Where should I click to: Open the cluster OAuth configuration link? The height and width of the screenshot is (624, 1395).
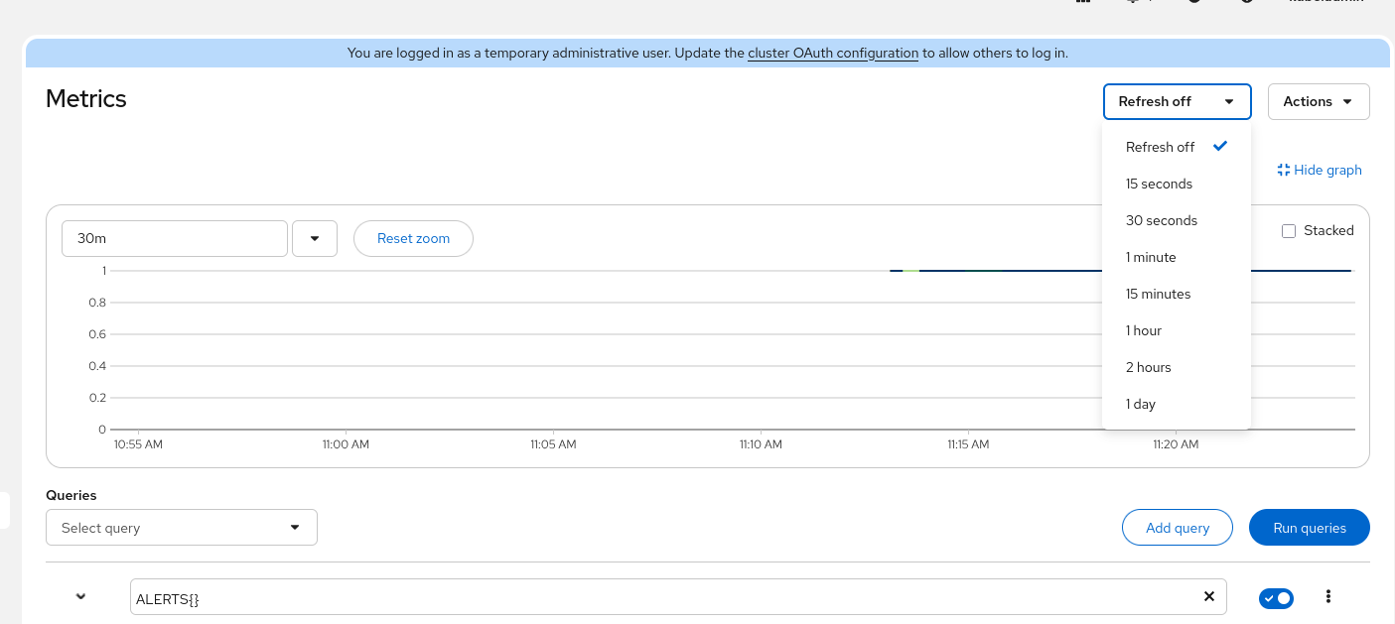832,54
